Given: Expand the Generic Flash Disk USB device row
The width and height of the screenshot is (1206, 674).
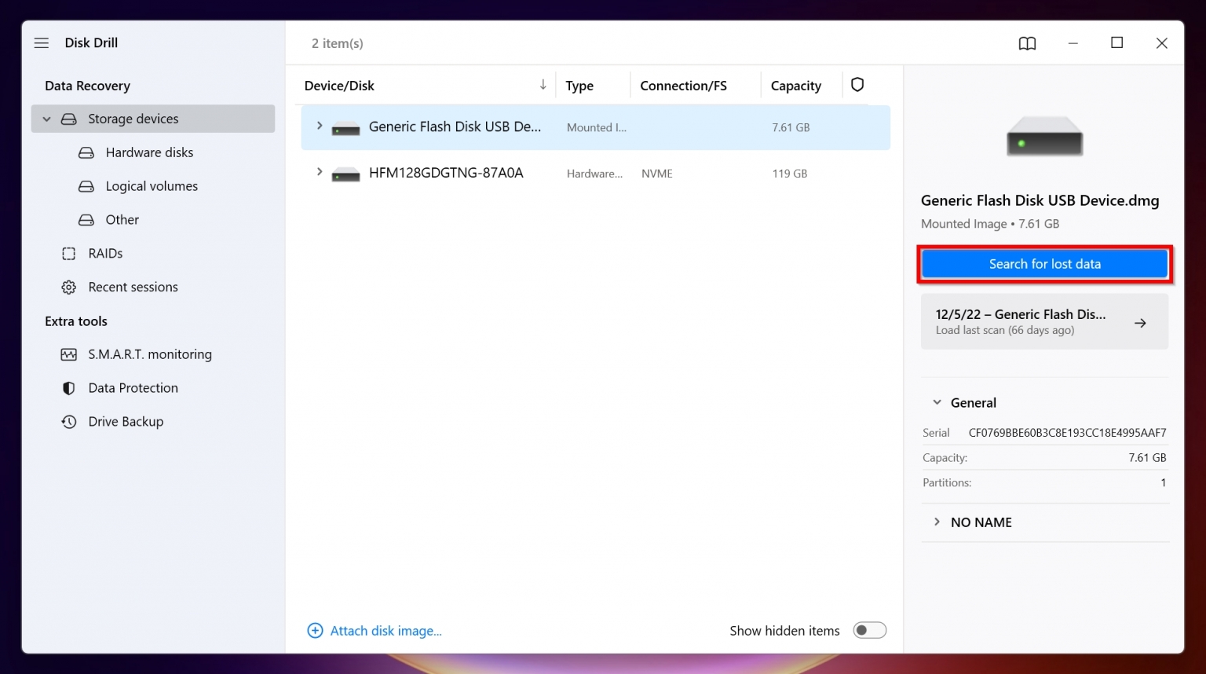Looking at the screenshot, I should (x=319, y=126).
